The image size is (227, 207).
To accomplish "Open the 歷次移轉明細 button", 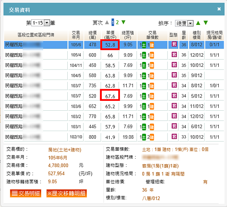I will [x=67, y=193].
